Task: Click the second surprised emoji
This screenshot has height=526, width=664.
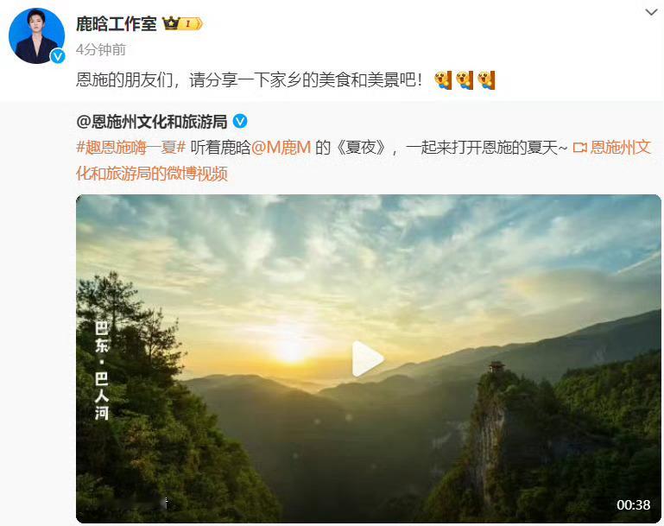Action: 465,80
